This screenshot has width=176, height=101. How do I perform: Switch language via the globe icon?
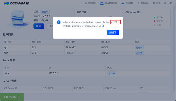pyautogui.click(x=154, y=3)
